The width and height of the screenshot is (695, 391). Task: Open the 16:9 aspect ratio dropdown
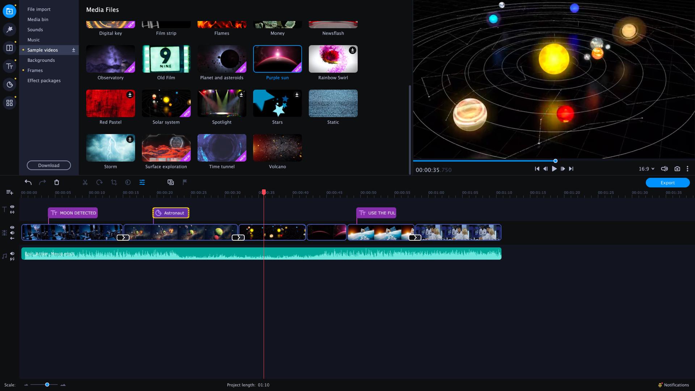click(x=645, y=169)
